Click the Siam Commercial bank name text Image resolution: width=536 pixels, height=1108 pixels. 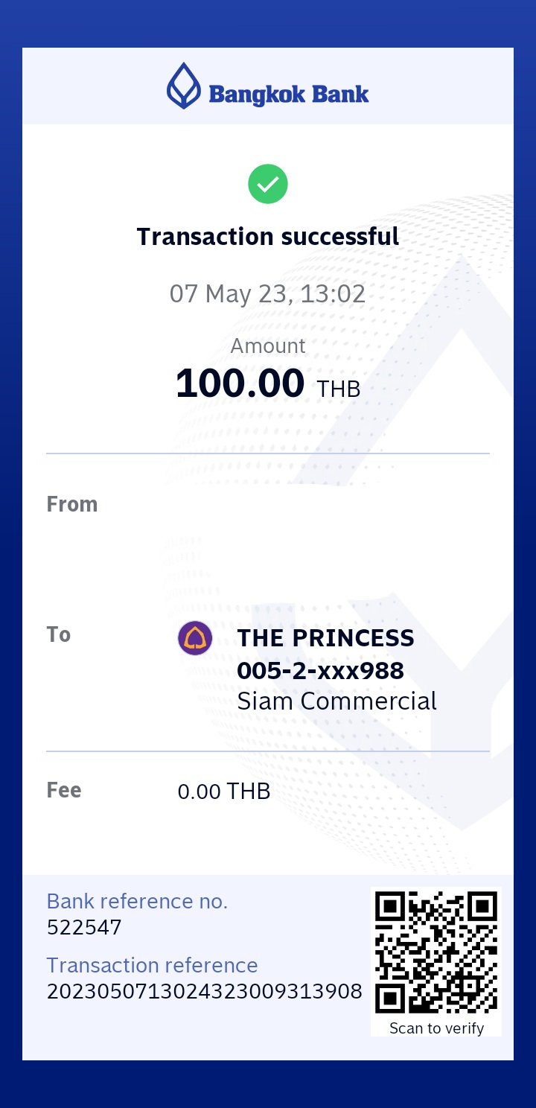click(x=336, y=701)
